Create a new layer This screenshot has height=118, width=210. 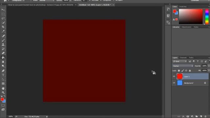point(201,117)
